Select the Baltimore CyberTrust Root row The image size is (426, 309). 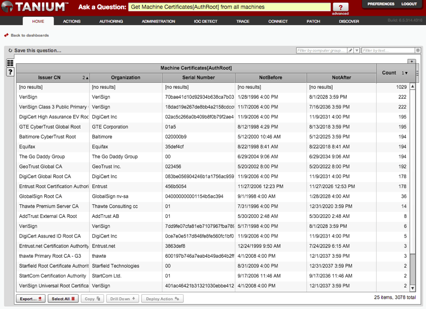tap(212, 137)
